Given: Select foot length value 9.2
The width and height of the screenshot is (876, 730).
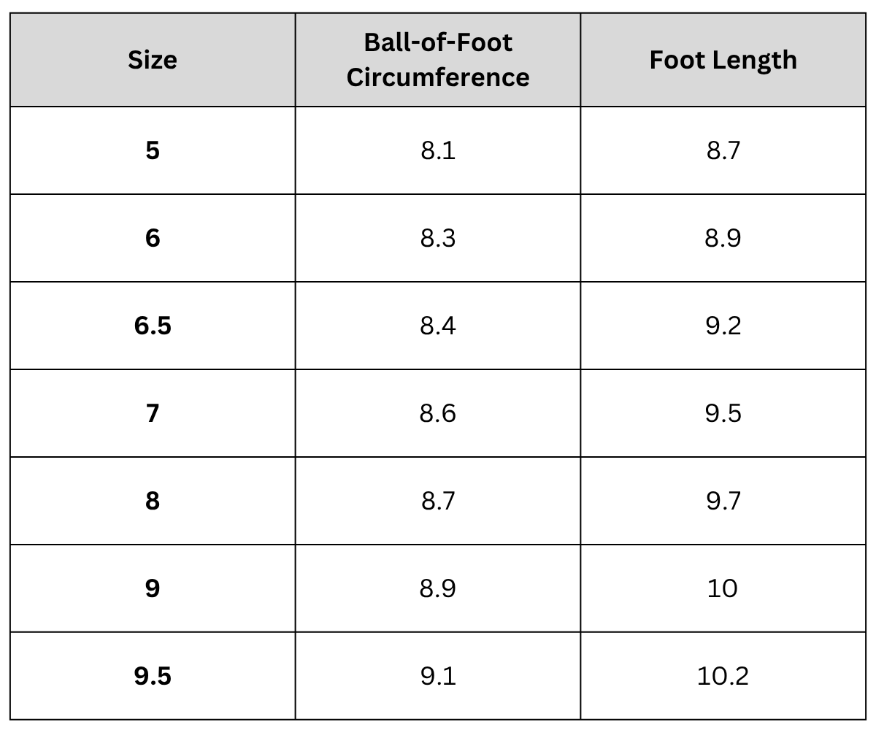Looking at the screenshot, I should 723,326.
